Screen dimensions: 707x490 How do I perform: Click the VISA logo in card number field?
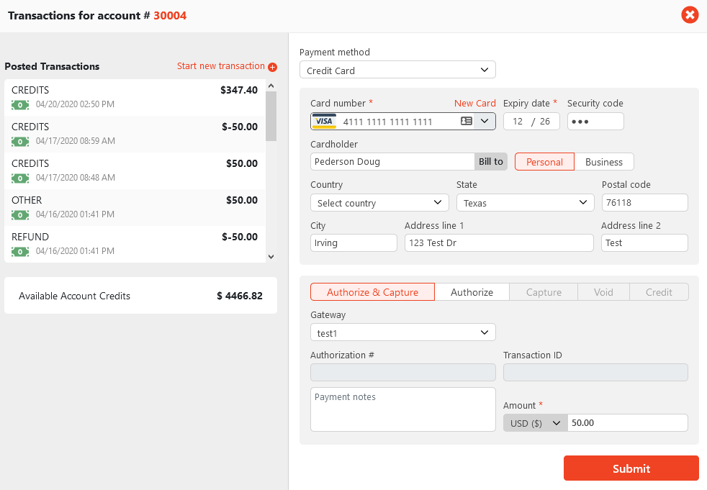tap(325, 122)
